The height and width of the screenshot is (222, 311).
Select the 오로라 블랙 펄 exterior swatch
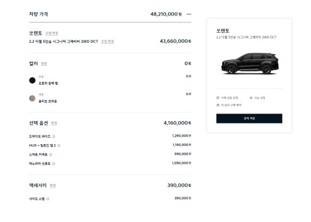[x=32, y=80]
